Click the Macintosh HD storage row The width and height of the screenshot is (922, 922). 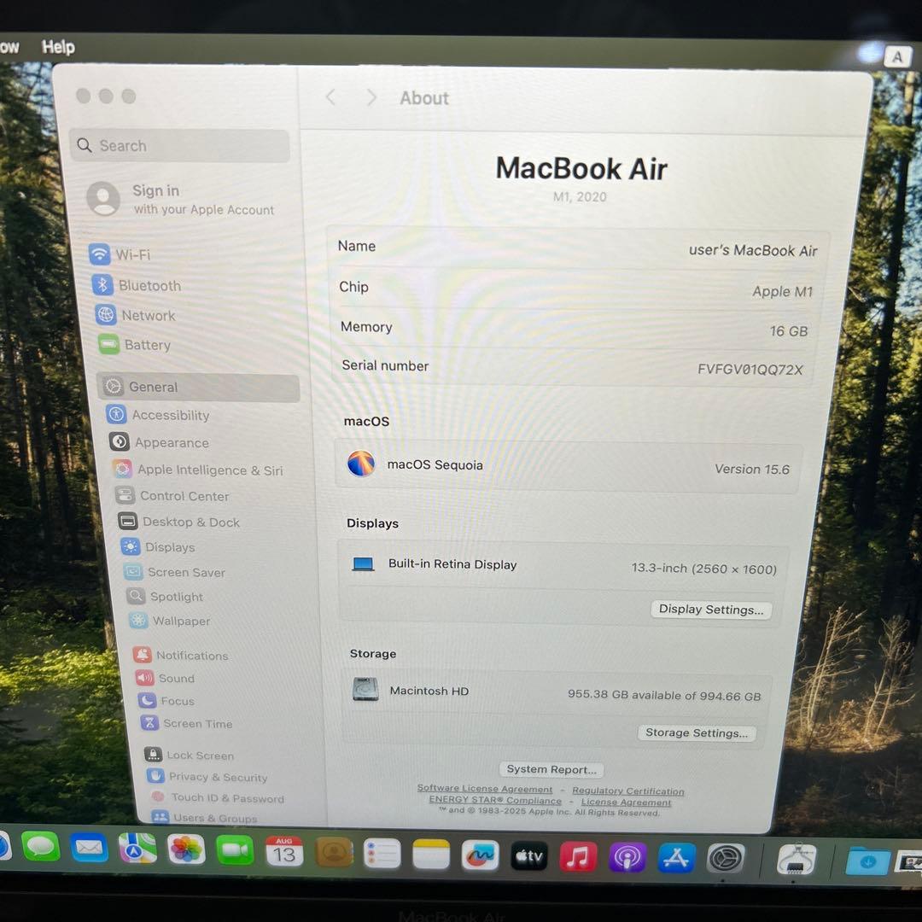tap(556, 692)
